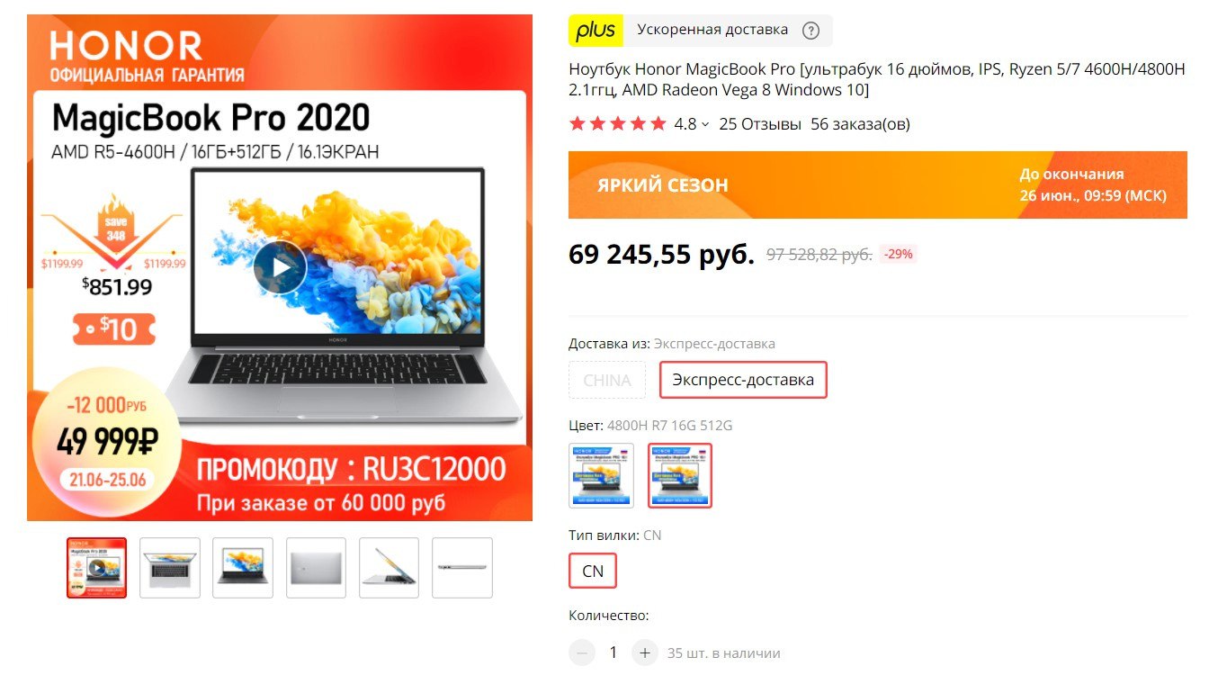The width and height of the screenshot is (1218, 675).
Task: Select the CHINA shipping option
Action: click(x=607, y=380)
